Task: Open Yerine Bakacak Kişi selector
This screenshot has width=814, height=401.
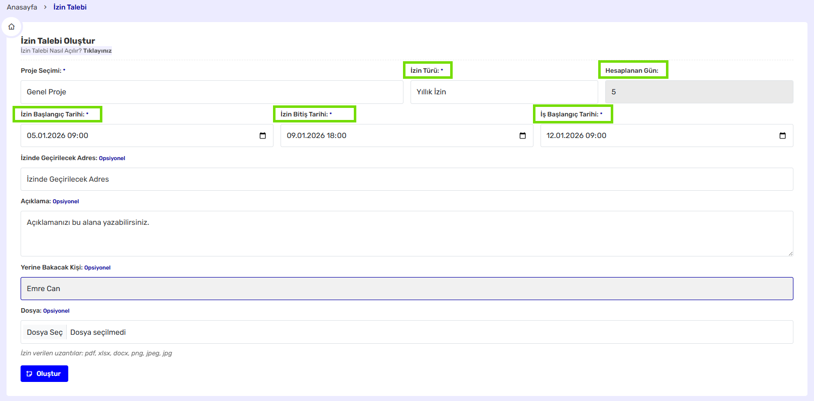Action: pos(406,289)
